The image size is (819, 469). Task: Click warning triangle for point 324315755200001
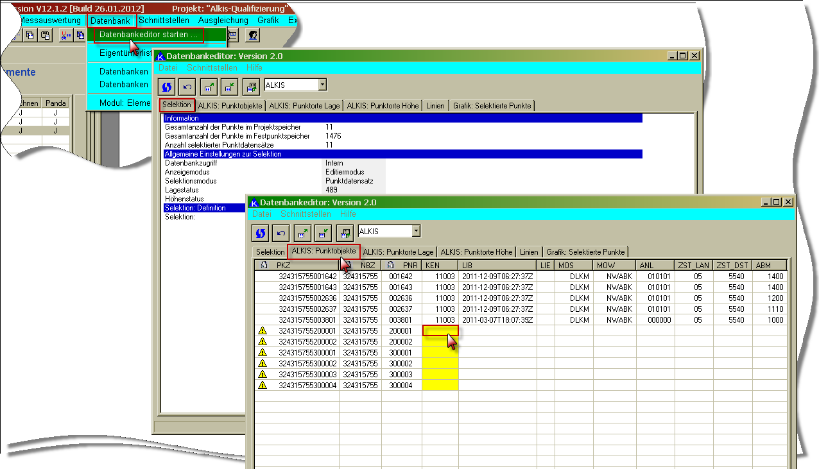[x=262, y=331]
